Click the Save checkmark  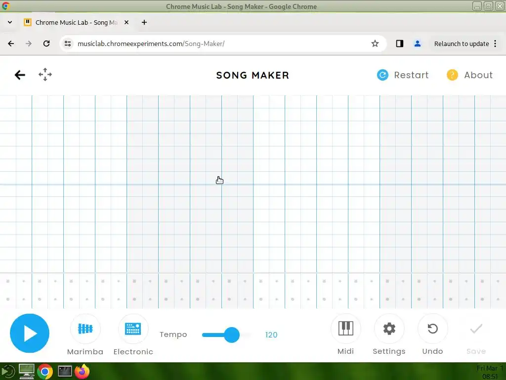tap(476, 329)
